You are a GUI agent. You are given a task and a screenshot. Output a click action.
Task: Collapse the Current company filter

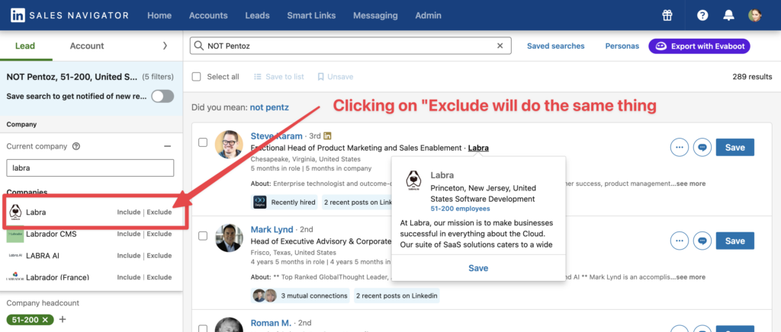tap(167, 146)
